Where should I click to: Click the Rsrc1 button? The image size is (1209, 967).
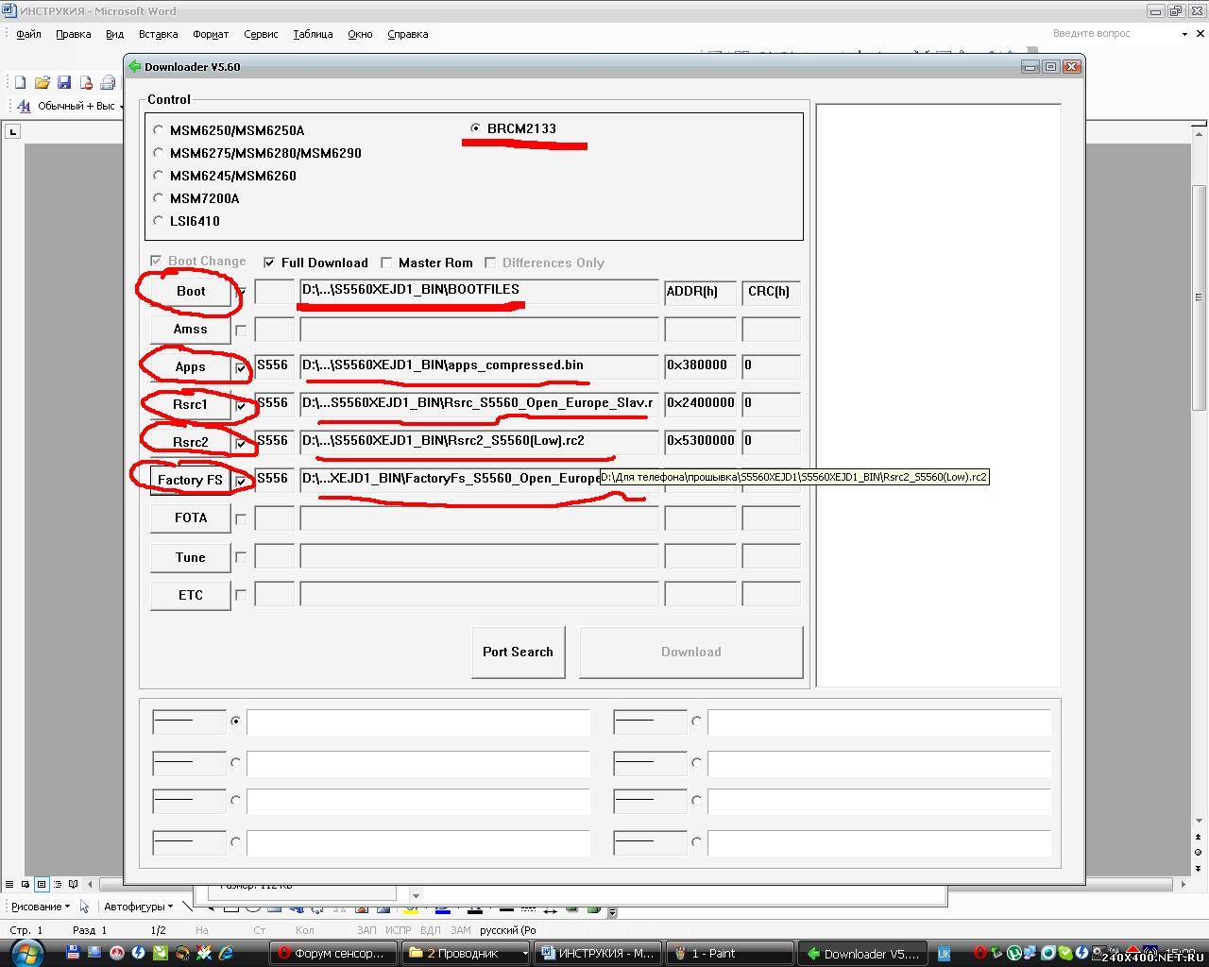coord(191,404)
